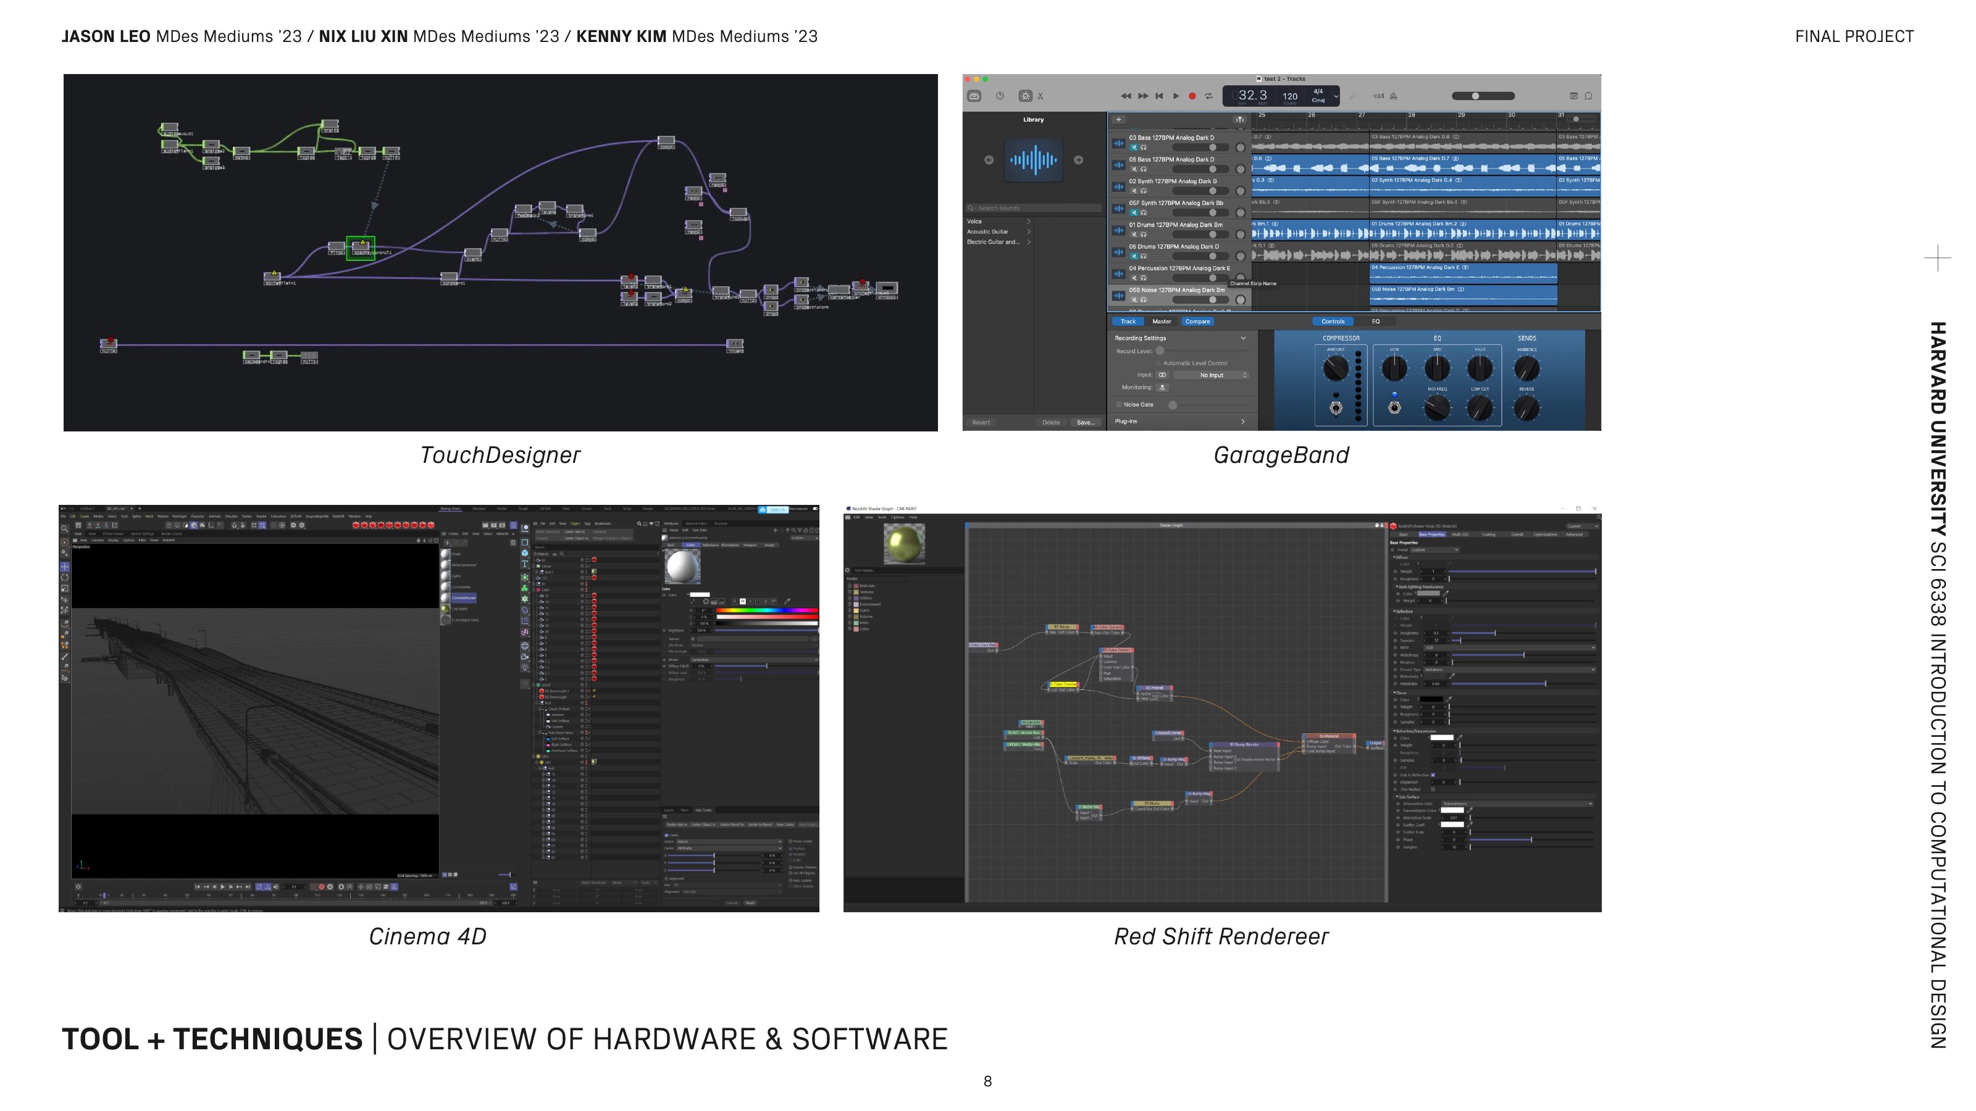1976x1111 pixels.
Task: Click GarageBand Rewind button
Action: [x=1125, y=96]
